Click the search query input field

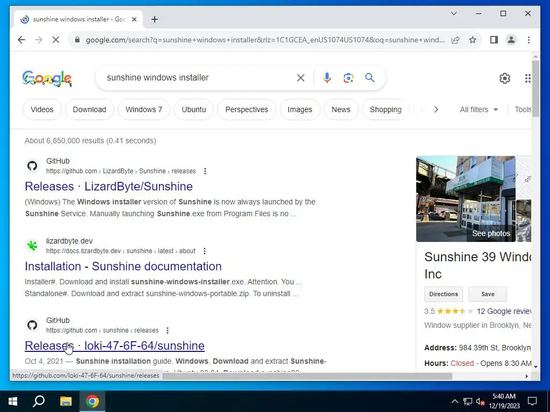(198, 78)
